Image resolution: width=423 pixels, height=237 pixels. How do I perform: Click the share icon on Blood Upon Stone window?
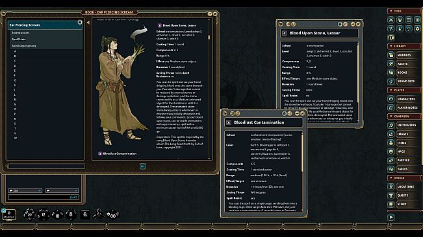345,24
